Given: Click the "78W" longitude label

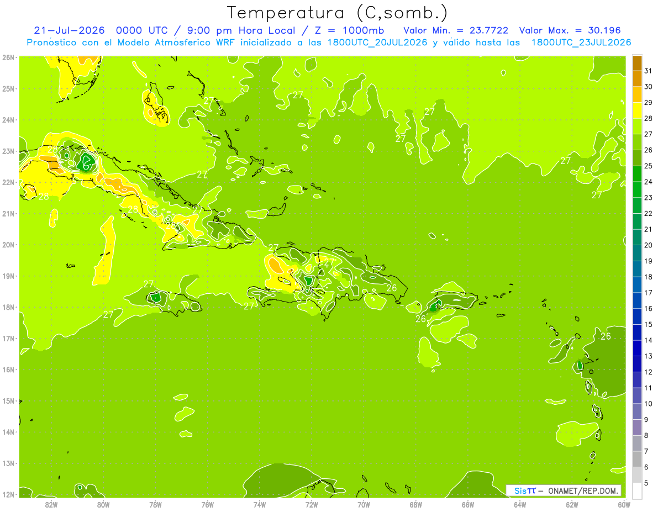Looking at the screenshot, I should coord(155,504).
